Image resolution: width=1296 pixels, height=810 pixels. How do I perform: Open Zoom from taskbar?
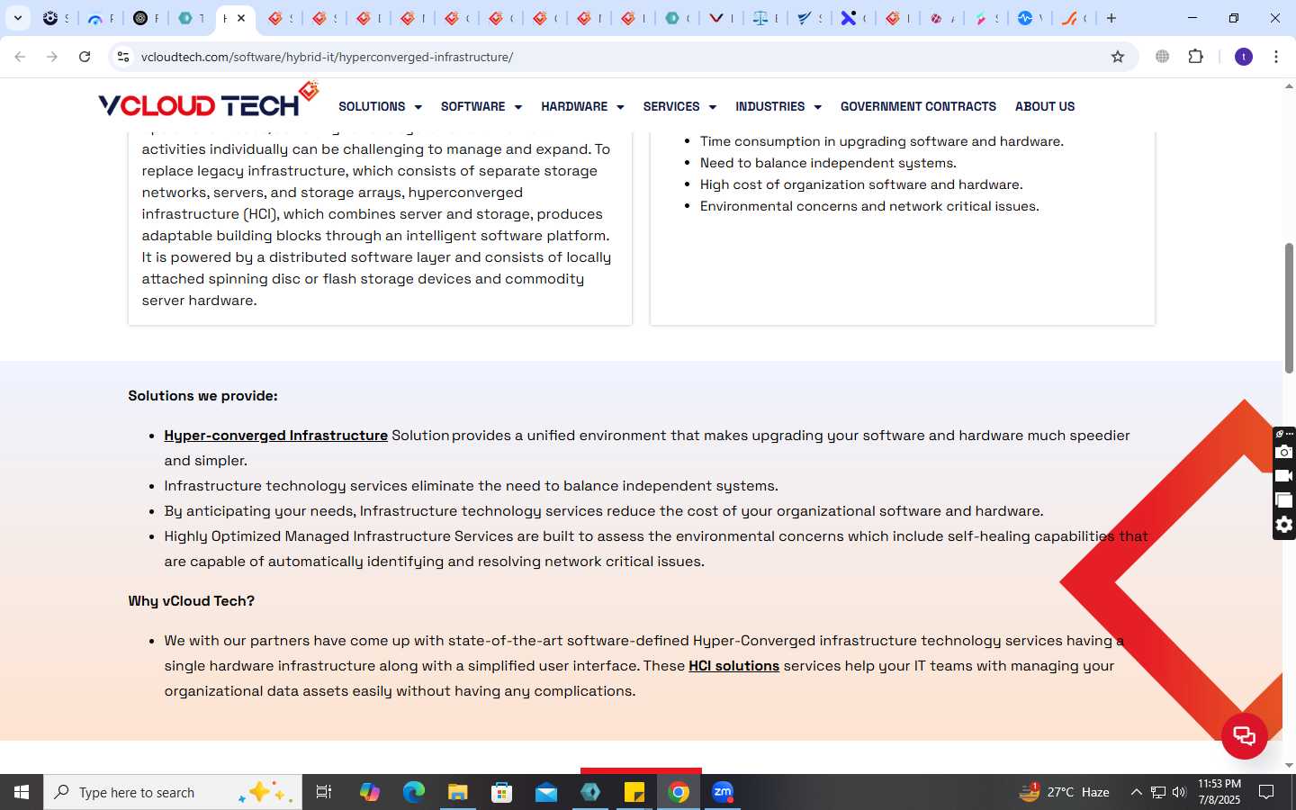(x=723, y=792)
